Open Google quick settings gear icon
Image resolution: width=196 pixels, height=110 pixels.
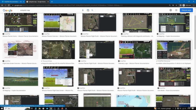(x=171, y=10)
